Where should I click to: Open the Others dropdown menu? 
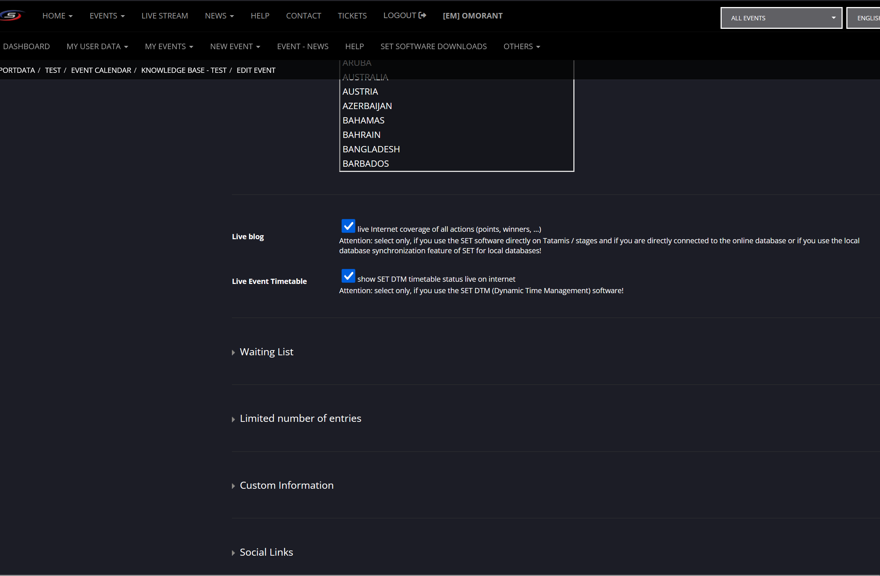(521, 47)
